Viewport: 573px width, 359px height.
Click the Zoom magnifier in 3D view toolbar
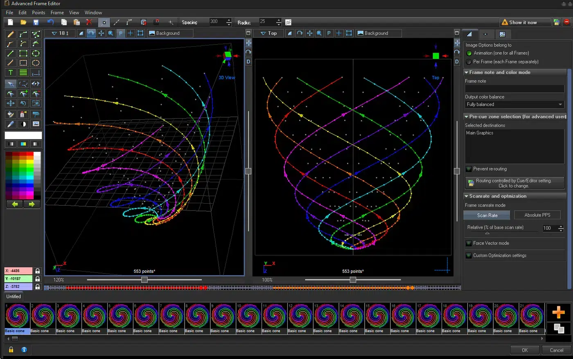(x=111, y=33)
